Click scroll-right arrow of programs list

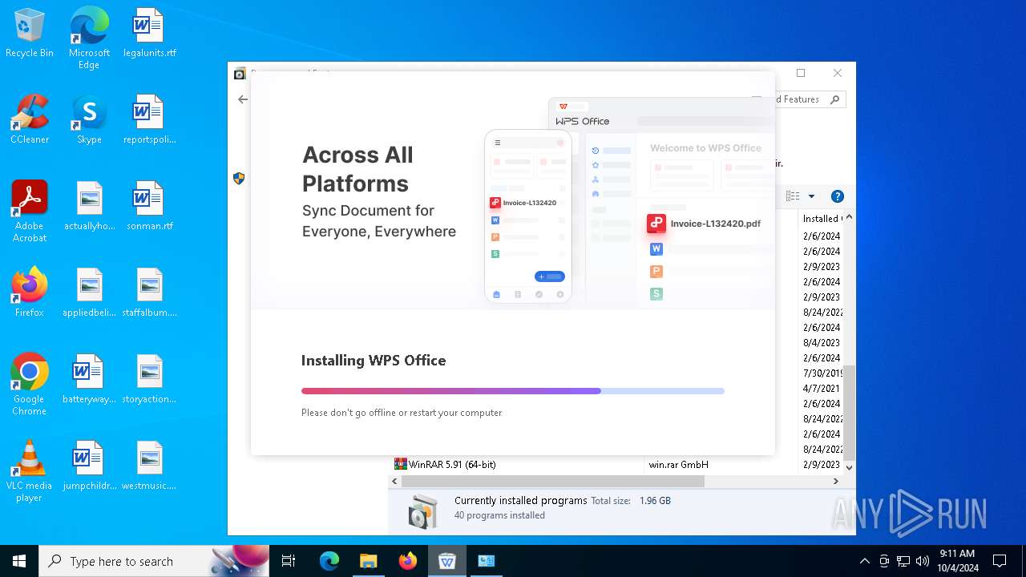(836, 482)
